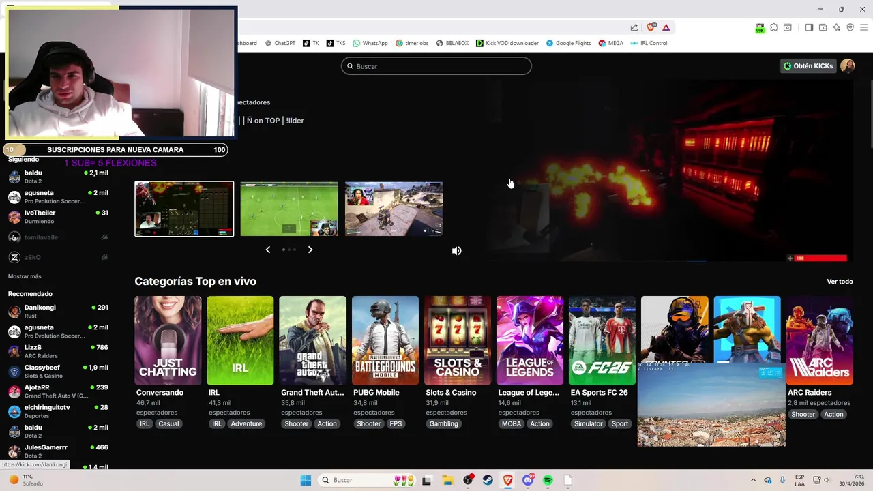The image size is (873, 491).
Task: Open the Brave VPN shield icon
Action: 850,27
